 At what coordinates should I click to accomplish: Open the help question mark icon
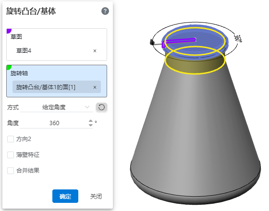(x=105, y=11)
